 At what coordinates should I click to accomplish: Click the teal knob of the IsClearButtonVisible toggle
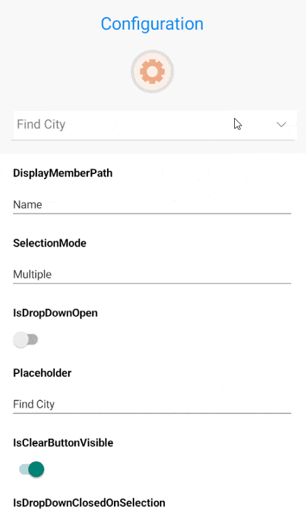pyautogui.click(x=37, y=469)
